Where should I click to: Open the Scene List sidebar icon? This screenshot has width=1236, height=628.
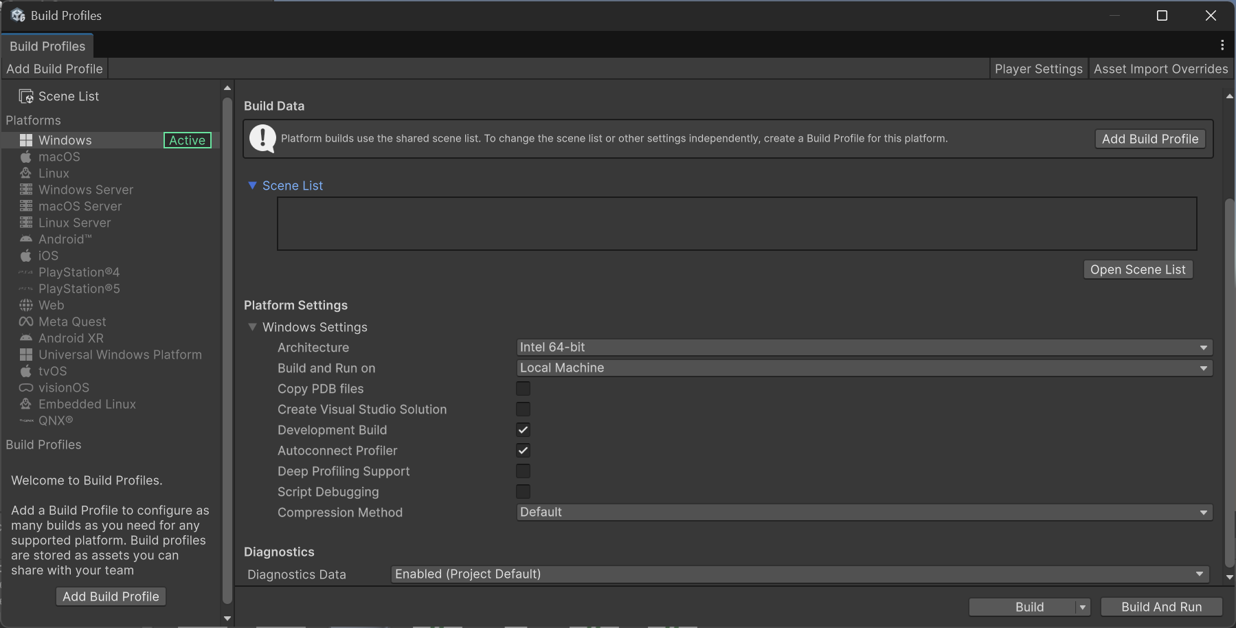click(26, 96)
